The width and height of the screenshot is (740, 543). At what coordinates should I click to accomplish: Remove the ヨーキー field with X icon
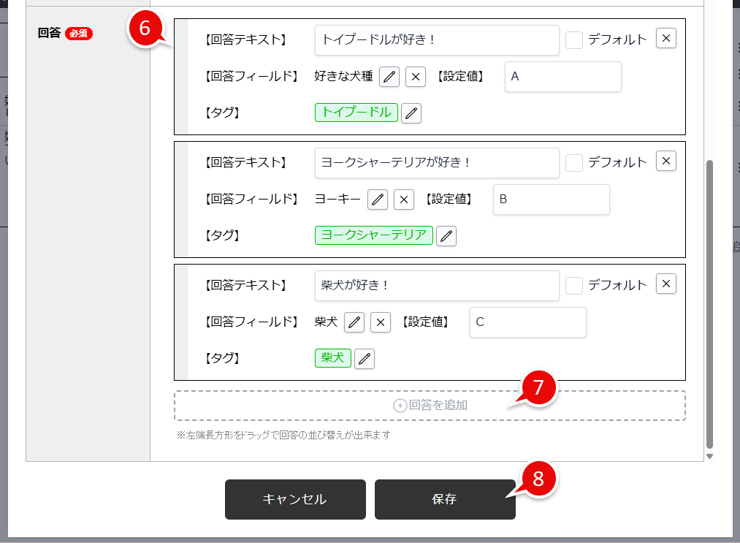click(403, 199)
